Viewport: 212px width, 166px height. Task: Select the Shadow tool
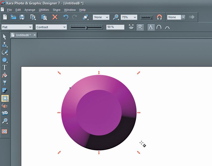(4, 90)
